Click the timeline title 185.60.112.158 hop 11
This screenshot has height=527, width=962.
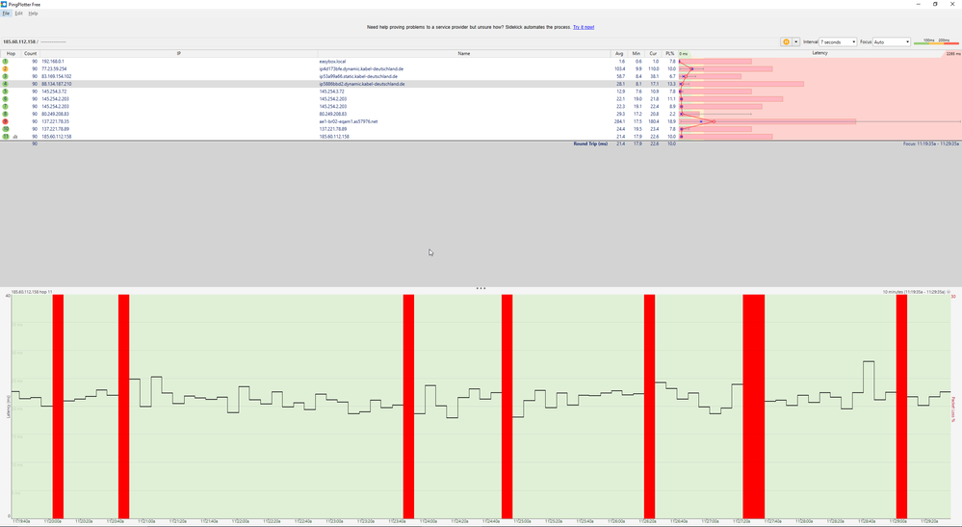pyautogui.click(x=31, y=292)
